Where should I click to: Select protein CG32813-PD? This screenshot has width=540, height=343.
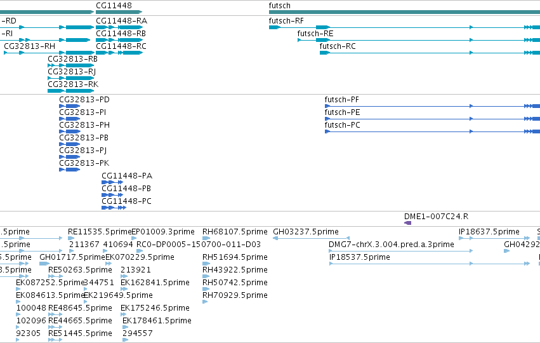point(84,100)
